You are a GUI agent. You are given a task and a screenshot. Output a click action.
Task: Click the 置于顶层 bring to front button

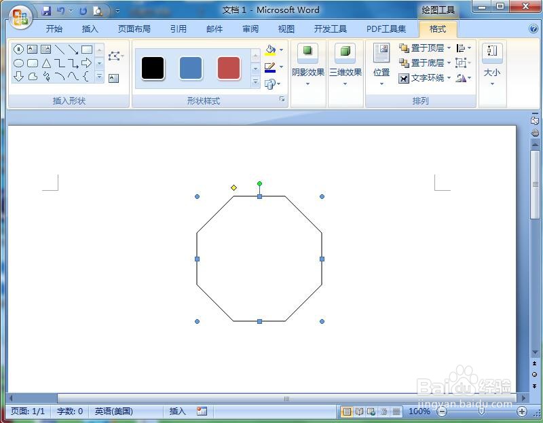422,48
